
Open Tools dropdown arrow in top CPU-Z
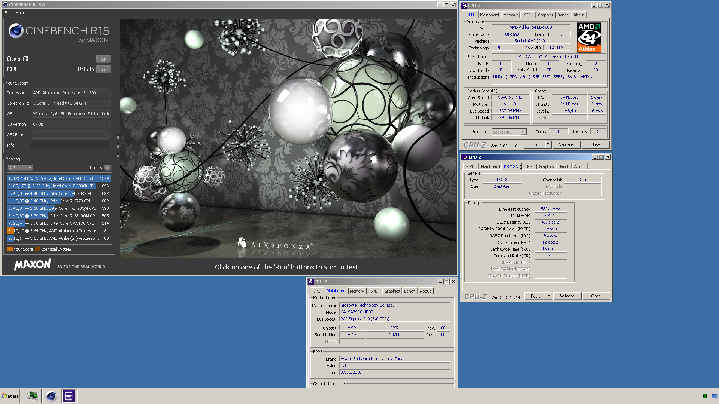pyautogui.click(x=548, y=145)
